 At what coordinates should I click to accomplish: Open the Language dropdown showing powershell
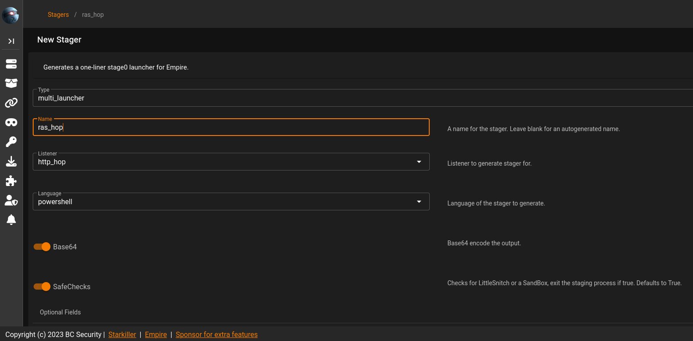(231, 202)
